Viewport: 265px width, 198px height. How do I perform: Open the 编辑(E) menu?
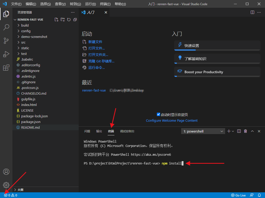pos(31,4)
